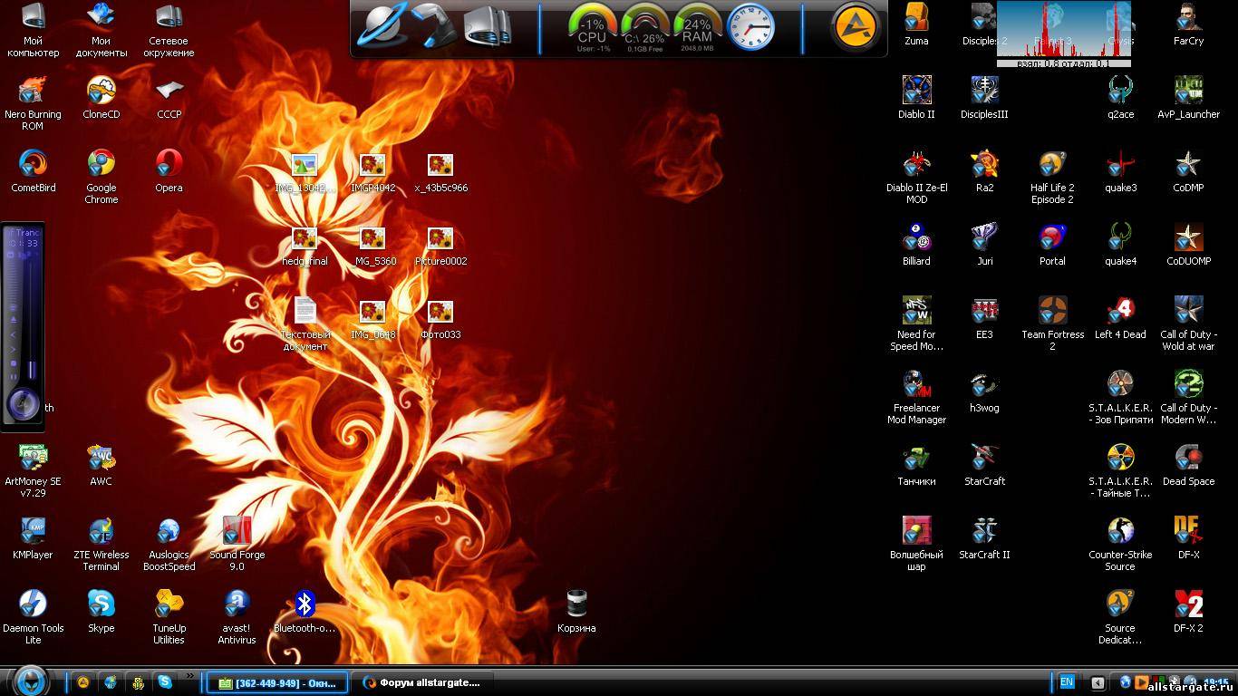1238x696 pixels.
Task: Click the AIMP icon in top dock
Action: click(856, 27)
